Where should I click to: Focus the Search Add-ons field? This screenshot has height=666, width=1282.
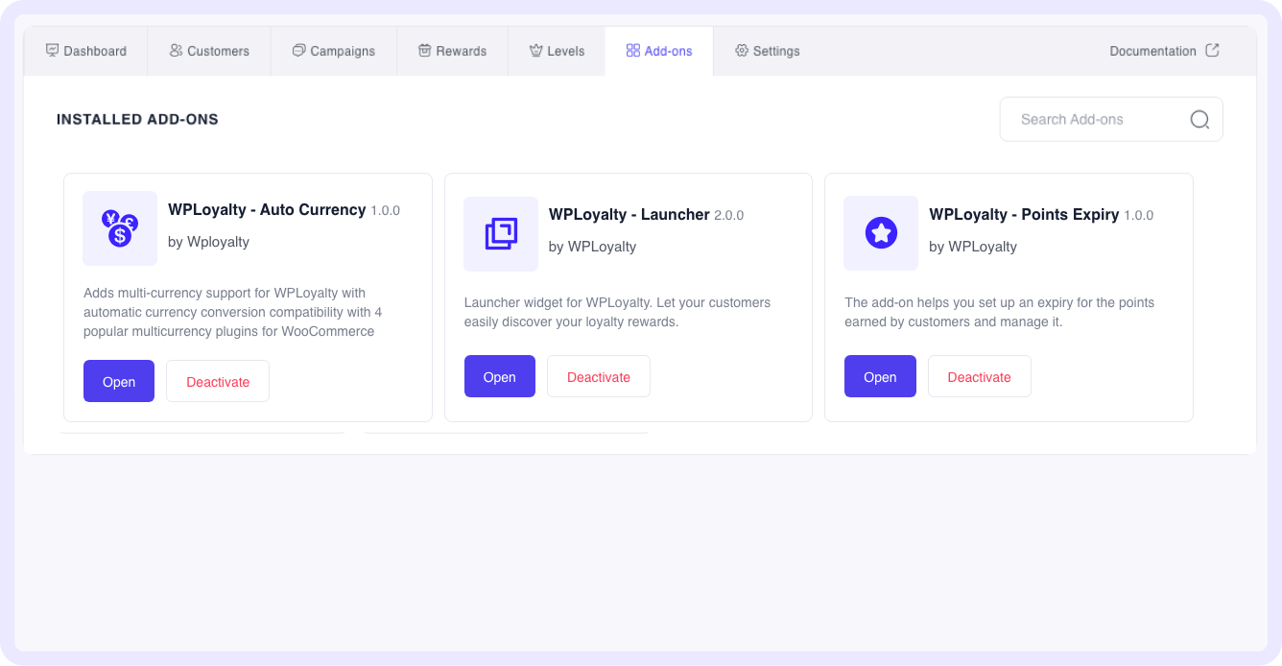(1111, 119)
